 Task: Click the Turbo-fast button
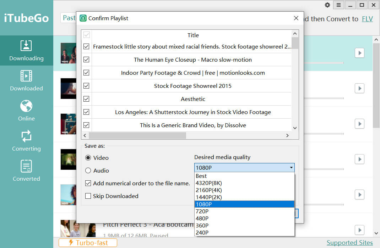88,243
